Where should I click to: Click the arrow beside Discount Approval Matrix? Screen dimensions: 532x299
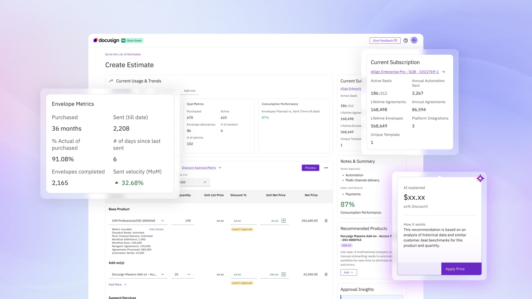219,167
